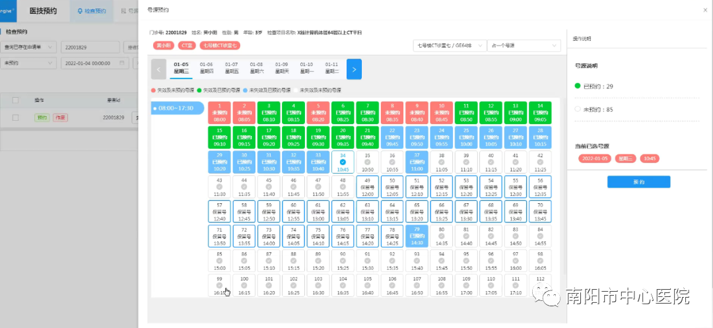
Task: Click red 作废 button in background row
Action: (60, 117)
